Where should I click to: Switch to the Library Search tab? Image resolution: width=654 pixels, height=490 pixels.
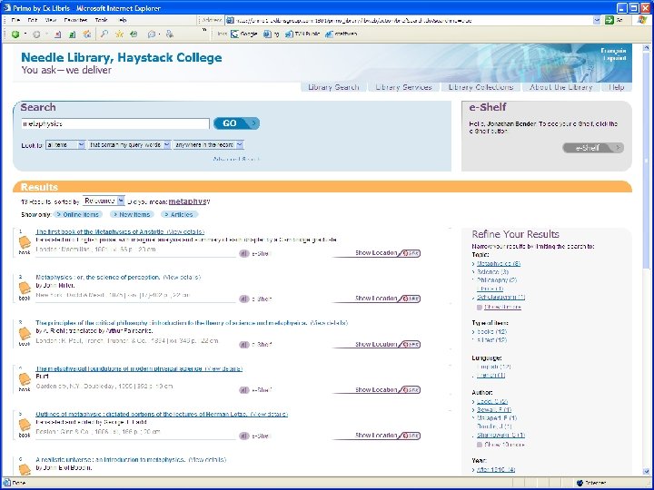333,87
